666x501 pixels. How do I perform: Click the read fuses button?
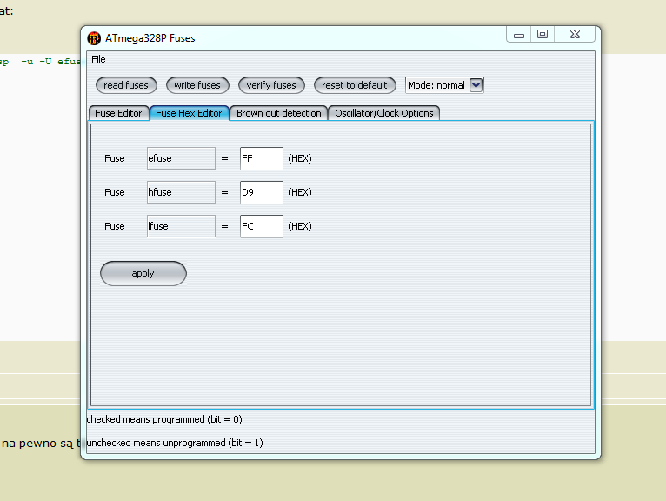pos(126,85)
